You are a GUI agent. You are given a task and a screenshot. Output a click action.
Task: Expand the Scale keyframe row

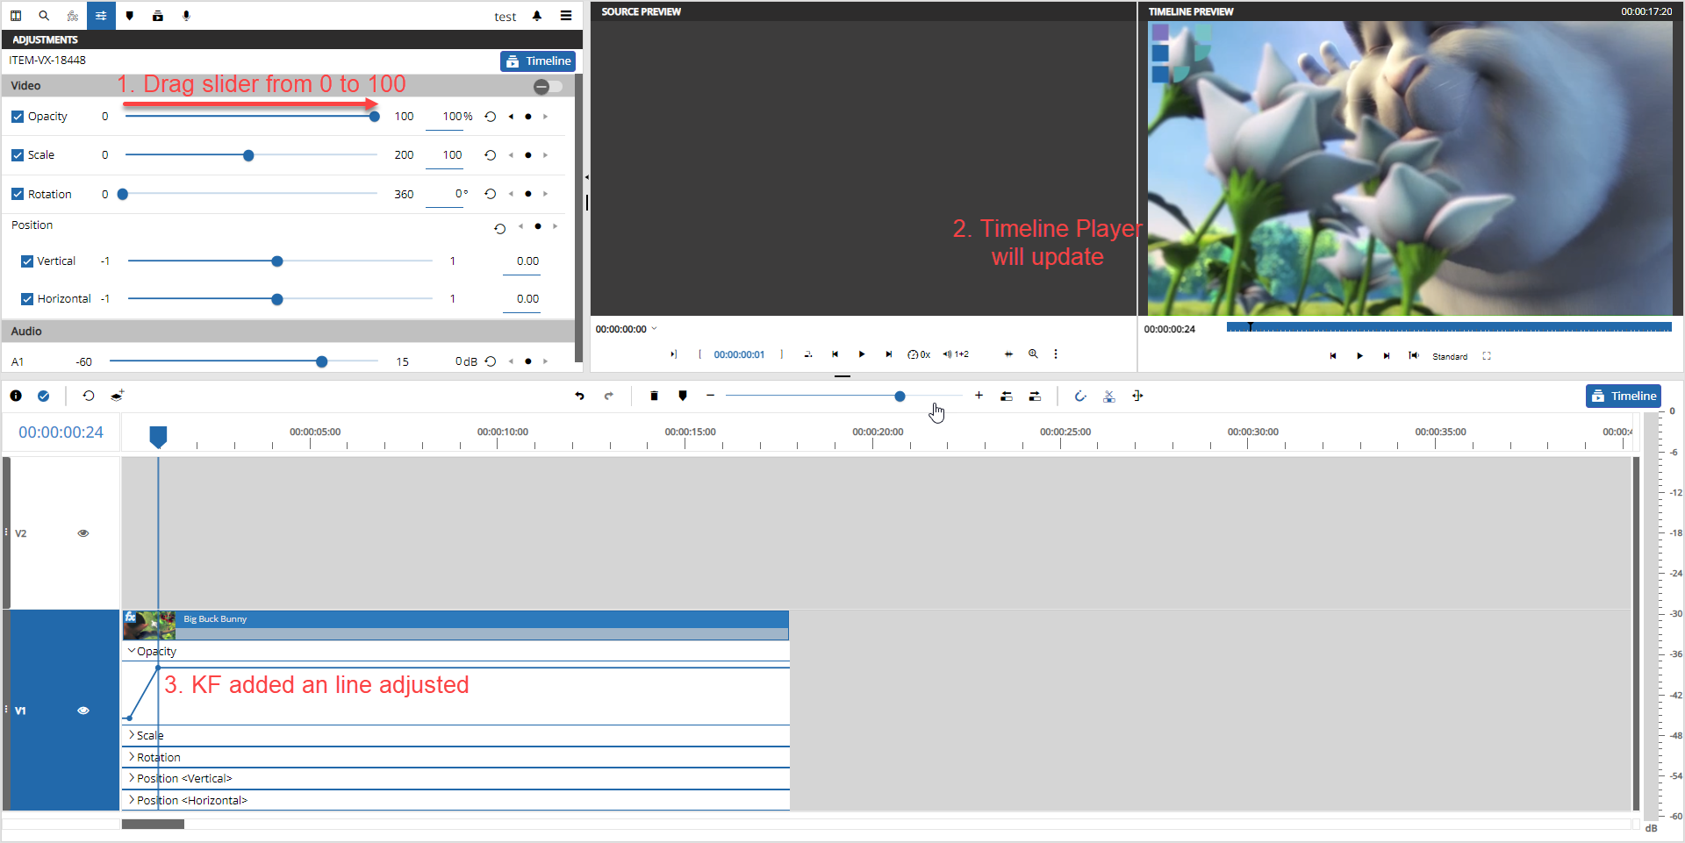133,735
